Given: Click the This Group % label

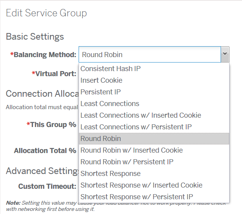Looking at the screenshot, I should click(x=51, y=125).
